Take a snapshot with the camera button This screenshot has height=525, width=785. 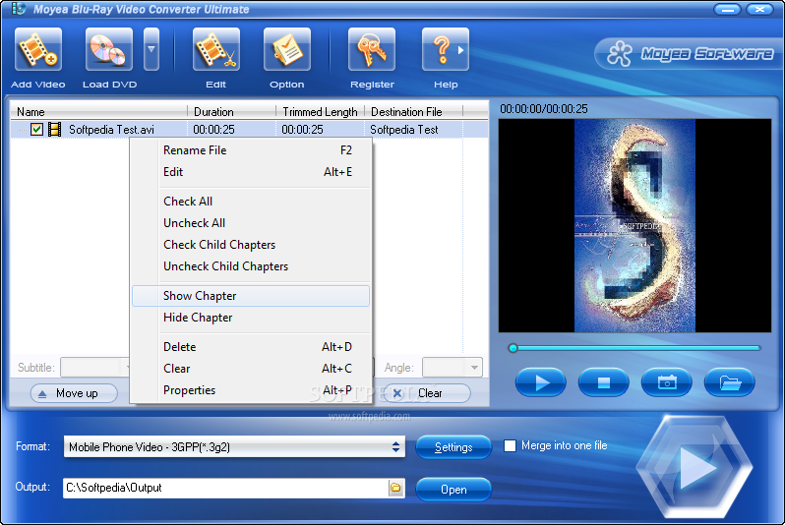[667, 382]
